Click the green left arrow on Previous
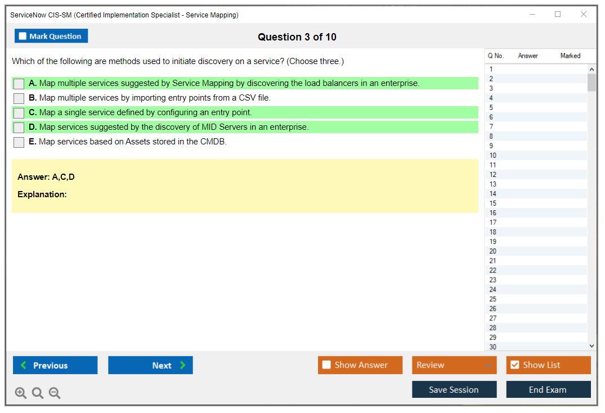The height and width of the screenshot is (413, 605). point(24,365)
